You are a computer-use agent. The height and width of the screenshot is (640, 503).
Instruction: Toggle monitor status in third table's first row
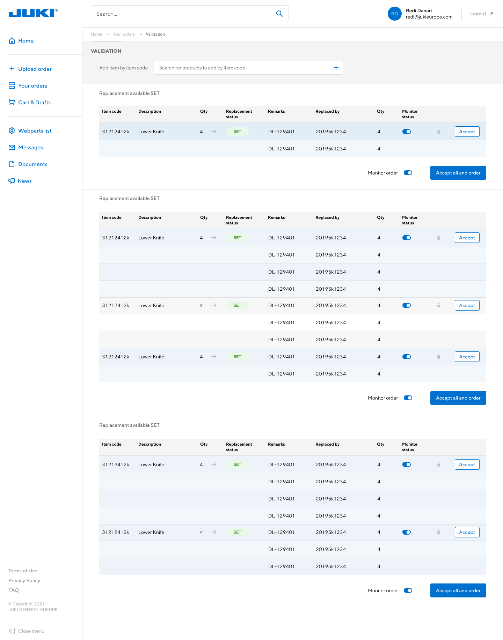407,464
